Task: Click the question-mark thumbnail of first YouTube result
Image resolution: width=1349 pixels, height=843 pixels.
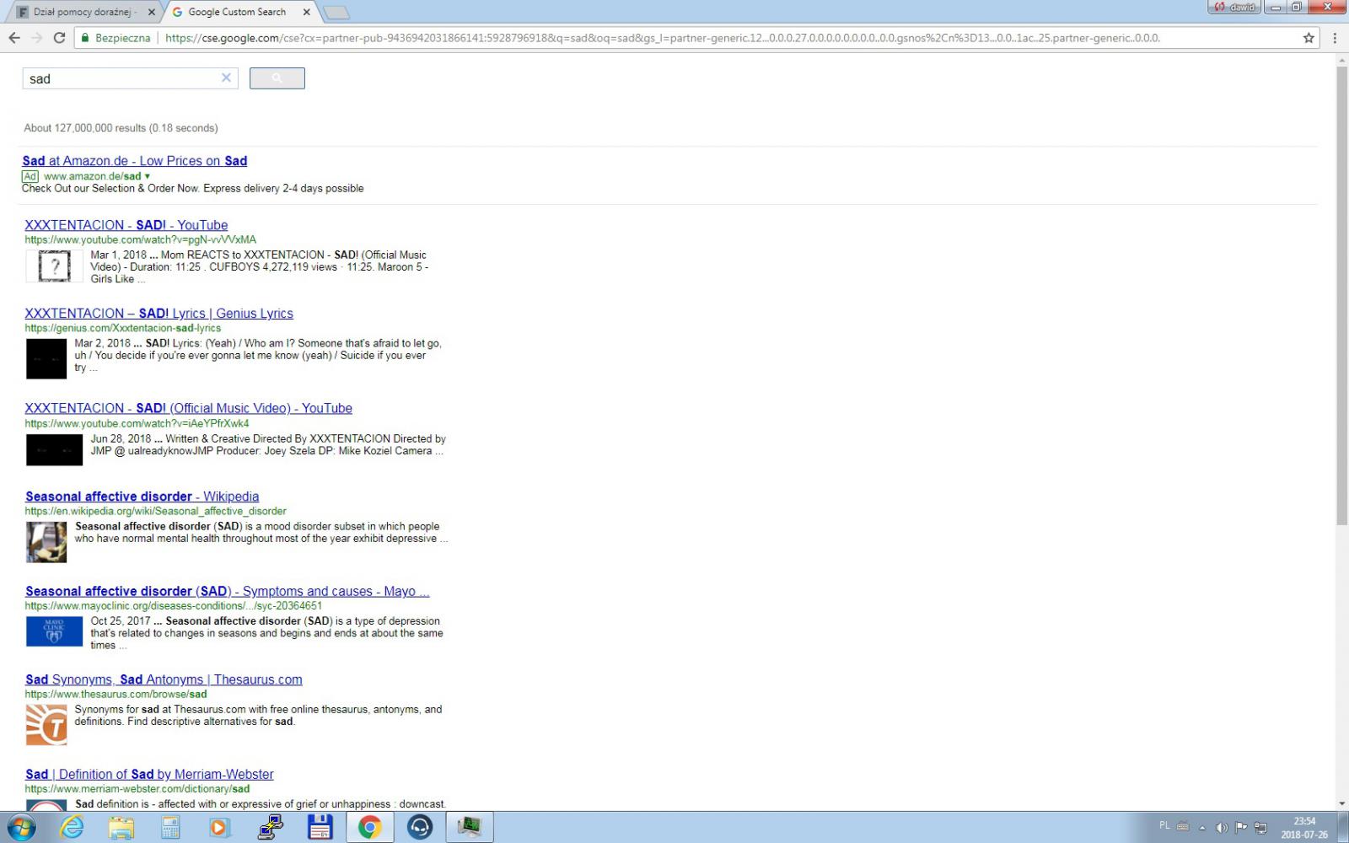Action: click(55, 266)
